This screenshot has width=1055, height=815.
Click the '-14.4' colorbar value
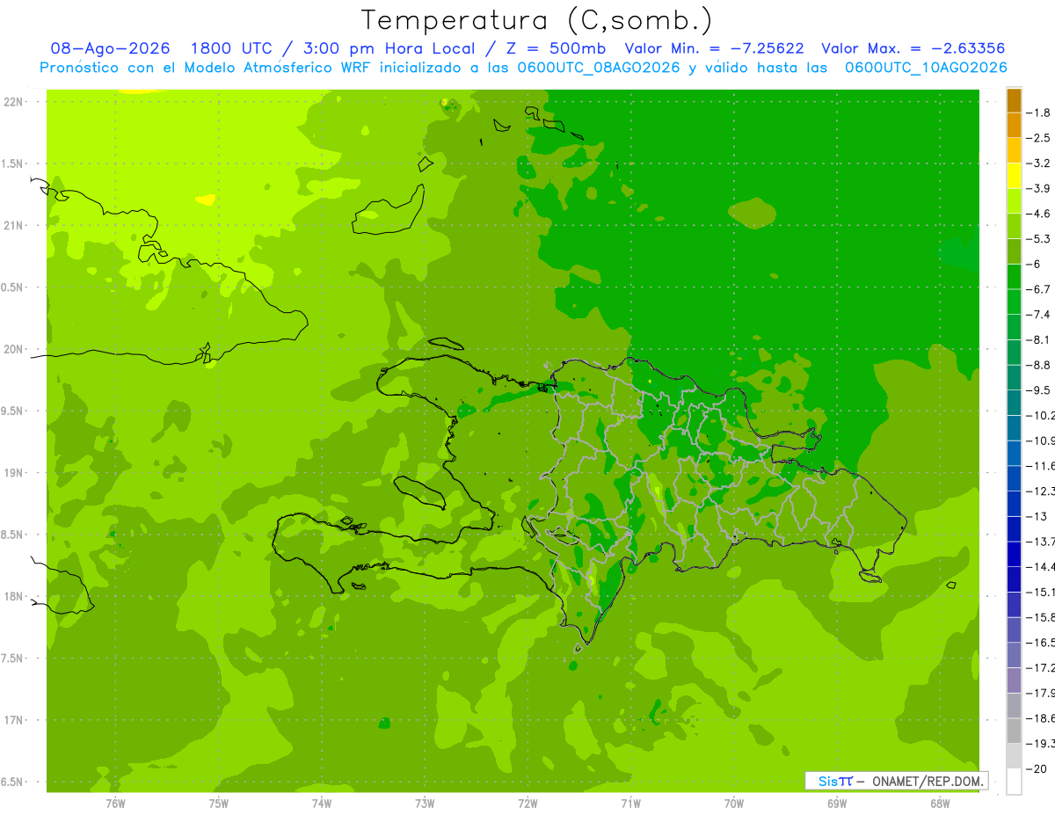[x=1041, y=567]
